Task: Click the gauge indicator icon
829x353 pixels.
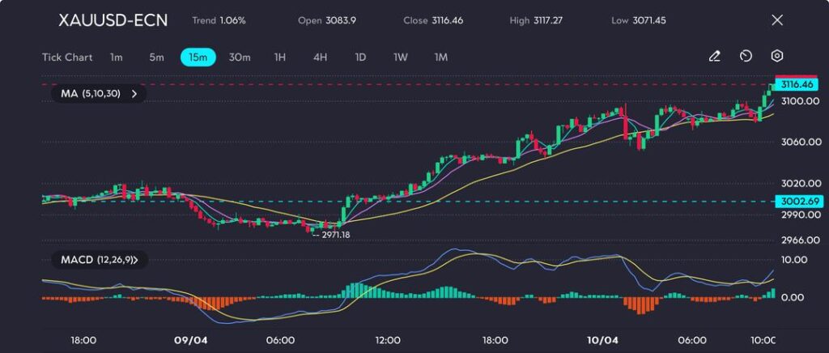Action: pos(746,57)
